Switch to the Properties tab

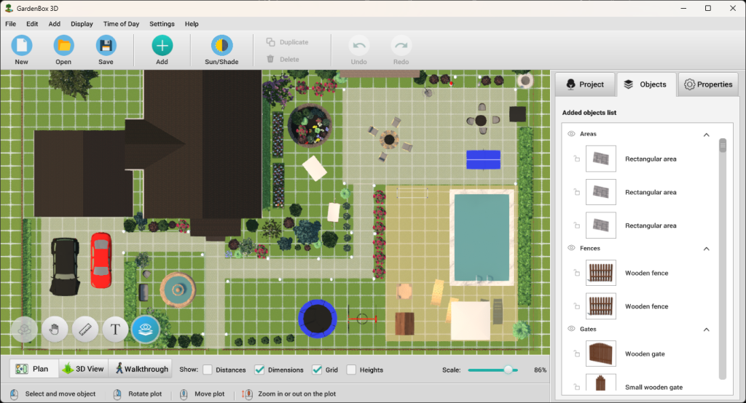pyautogui.click(x=708, y=84)
